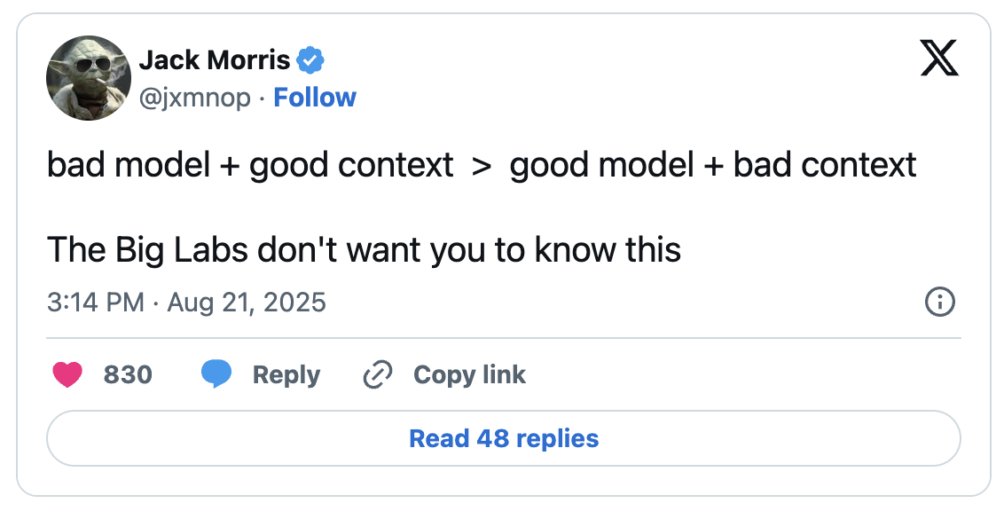Click the 'bad model + good context' text
Screen dimensions: 1004x511
tap(250, 166)
